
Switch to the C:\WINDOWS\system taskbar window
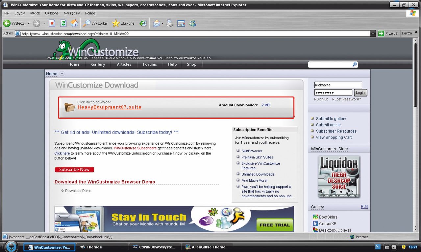coord(155,247)
